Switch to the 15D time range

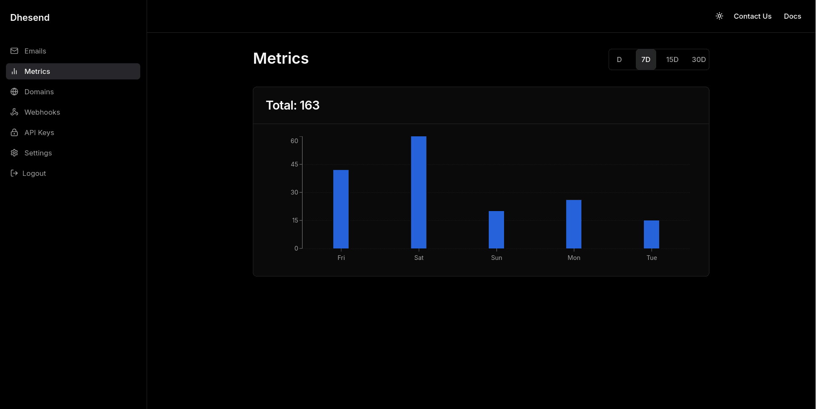(x=672, y=59)
